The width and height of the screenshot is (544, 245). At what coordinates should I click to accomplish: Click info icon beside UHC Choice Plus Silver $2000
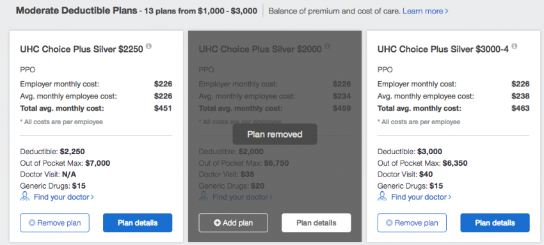[327, 46]
